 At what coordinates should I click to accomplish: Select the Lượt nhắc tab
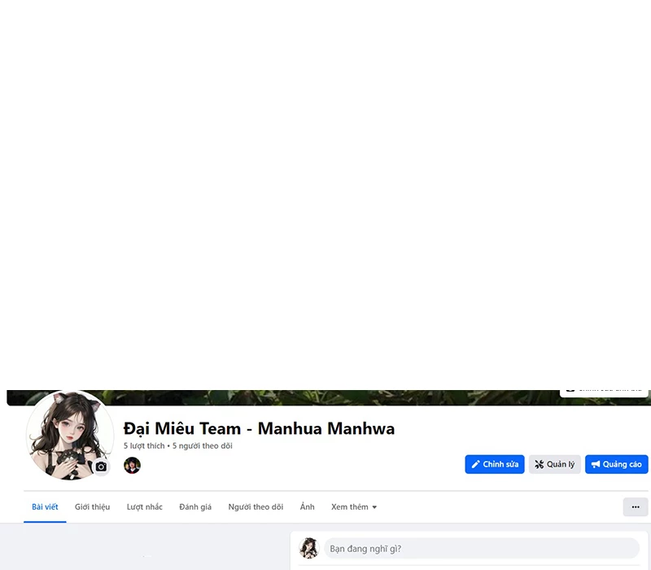point(144,506)
